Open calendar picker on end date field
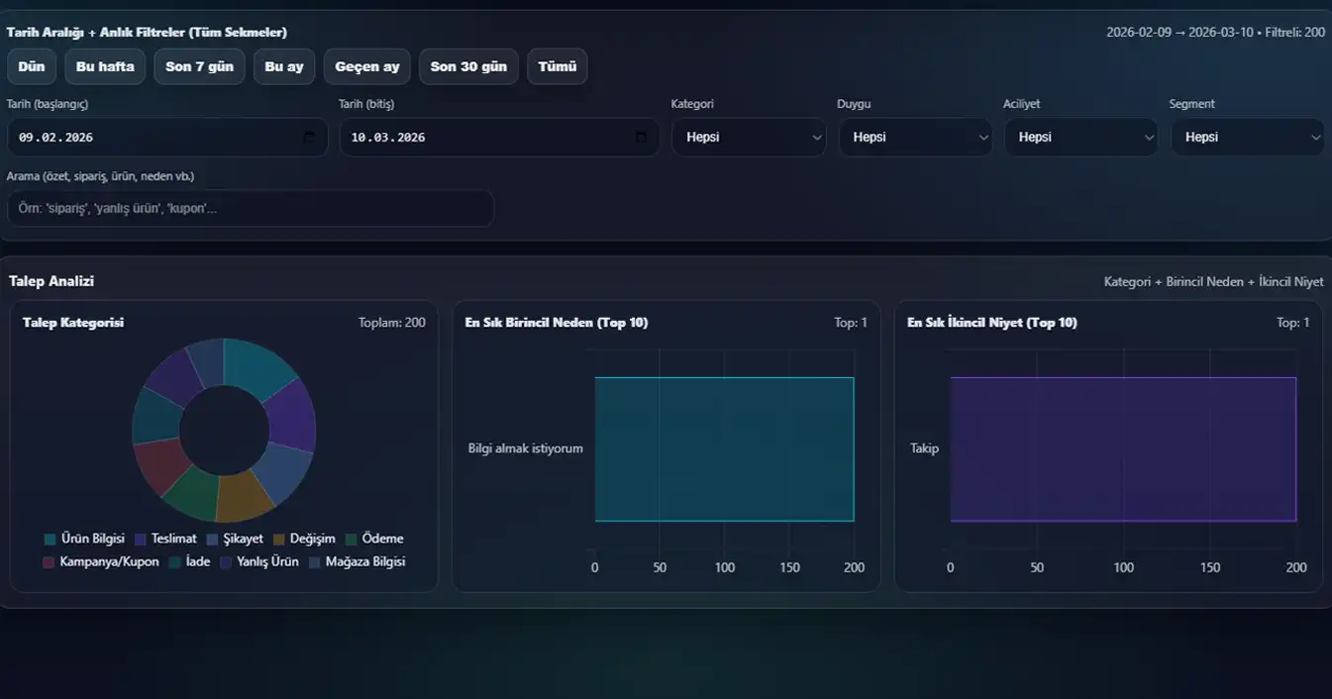The image size is (1332, 699). point(641,138)
